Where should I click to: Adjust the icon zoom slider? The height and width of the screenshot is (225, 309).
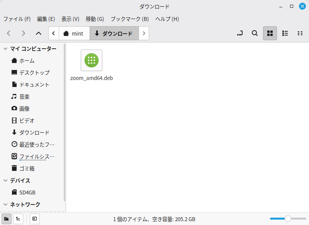click(x=288, y=219)
